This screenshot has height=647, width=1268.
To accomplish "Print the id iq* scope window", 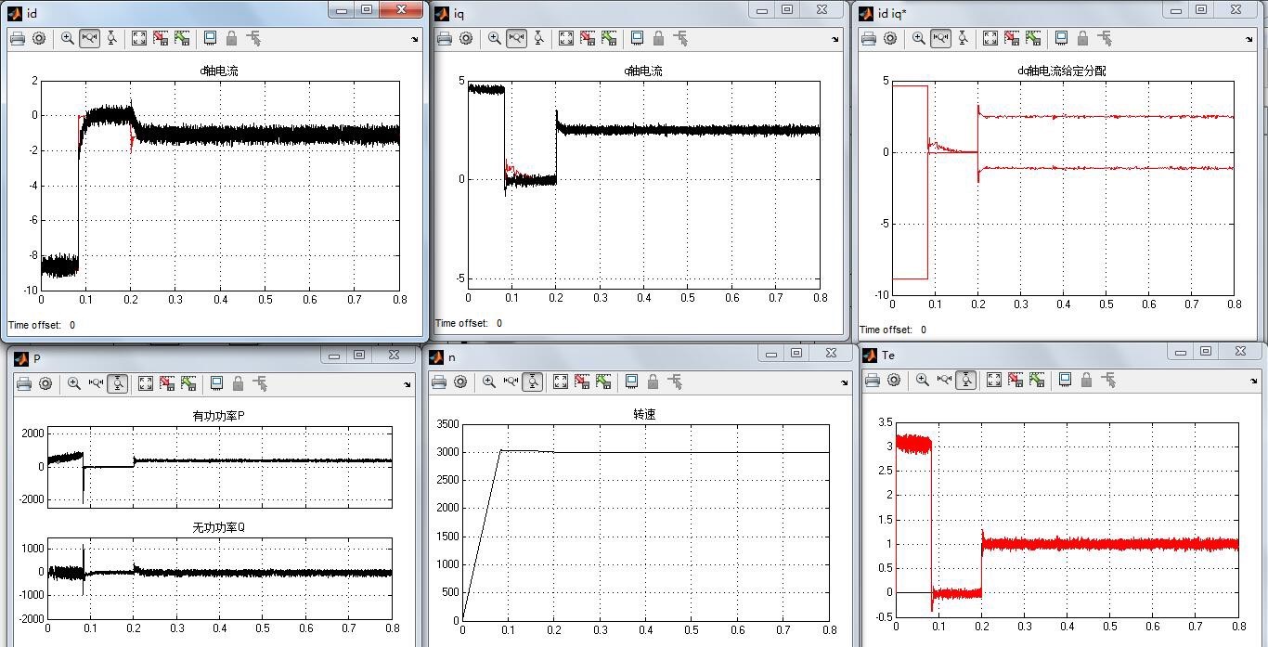I will (868, 38).
